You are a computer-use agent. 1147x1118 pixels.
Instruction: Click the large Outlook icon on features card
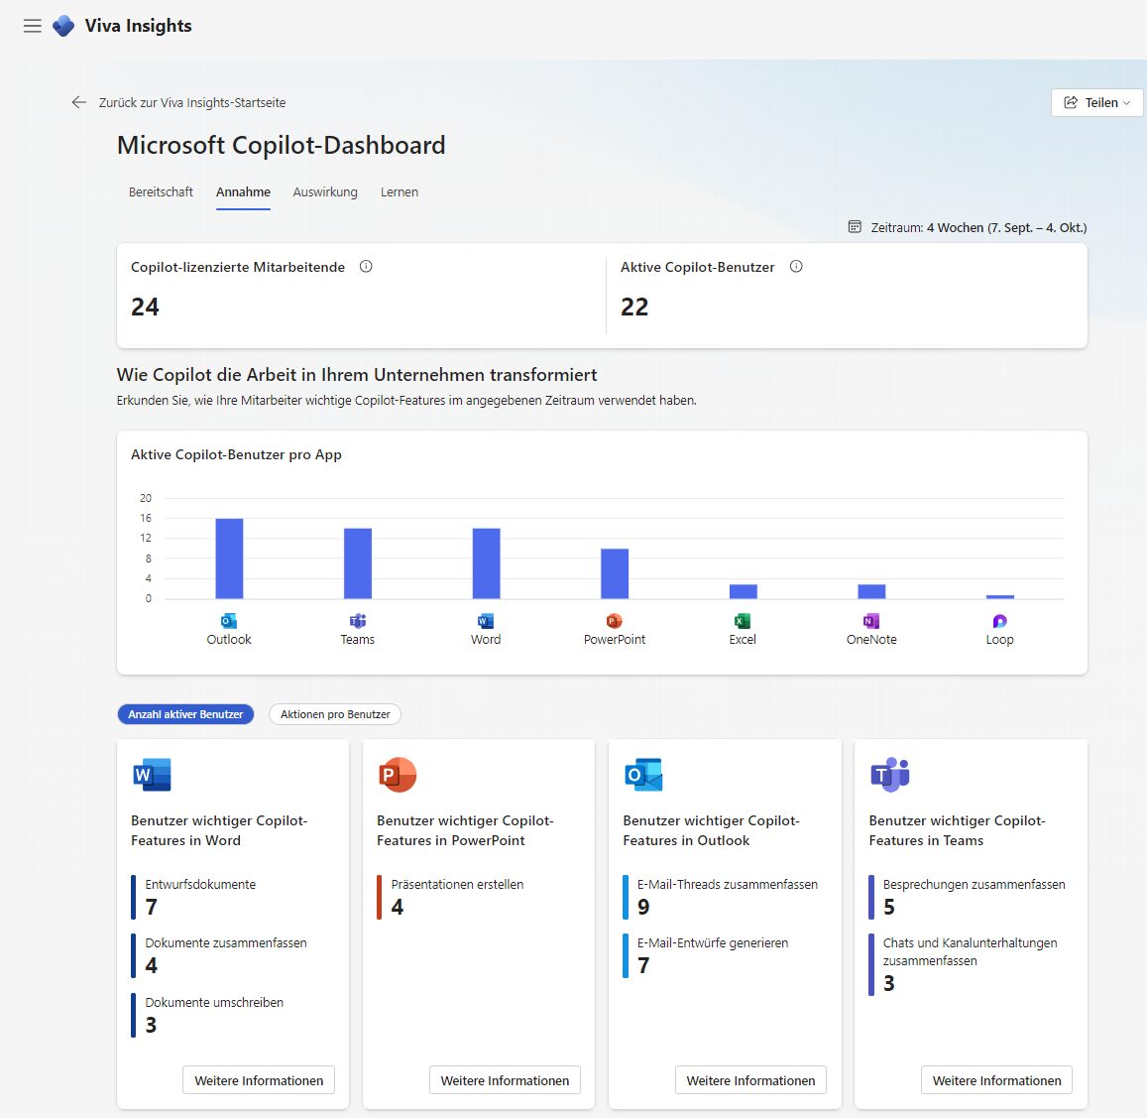pyautogui.click(x=643, y=775)
